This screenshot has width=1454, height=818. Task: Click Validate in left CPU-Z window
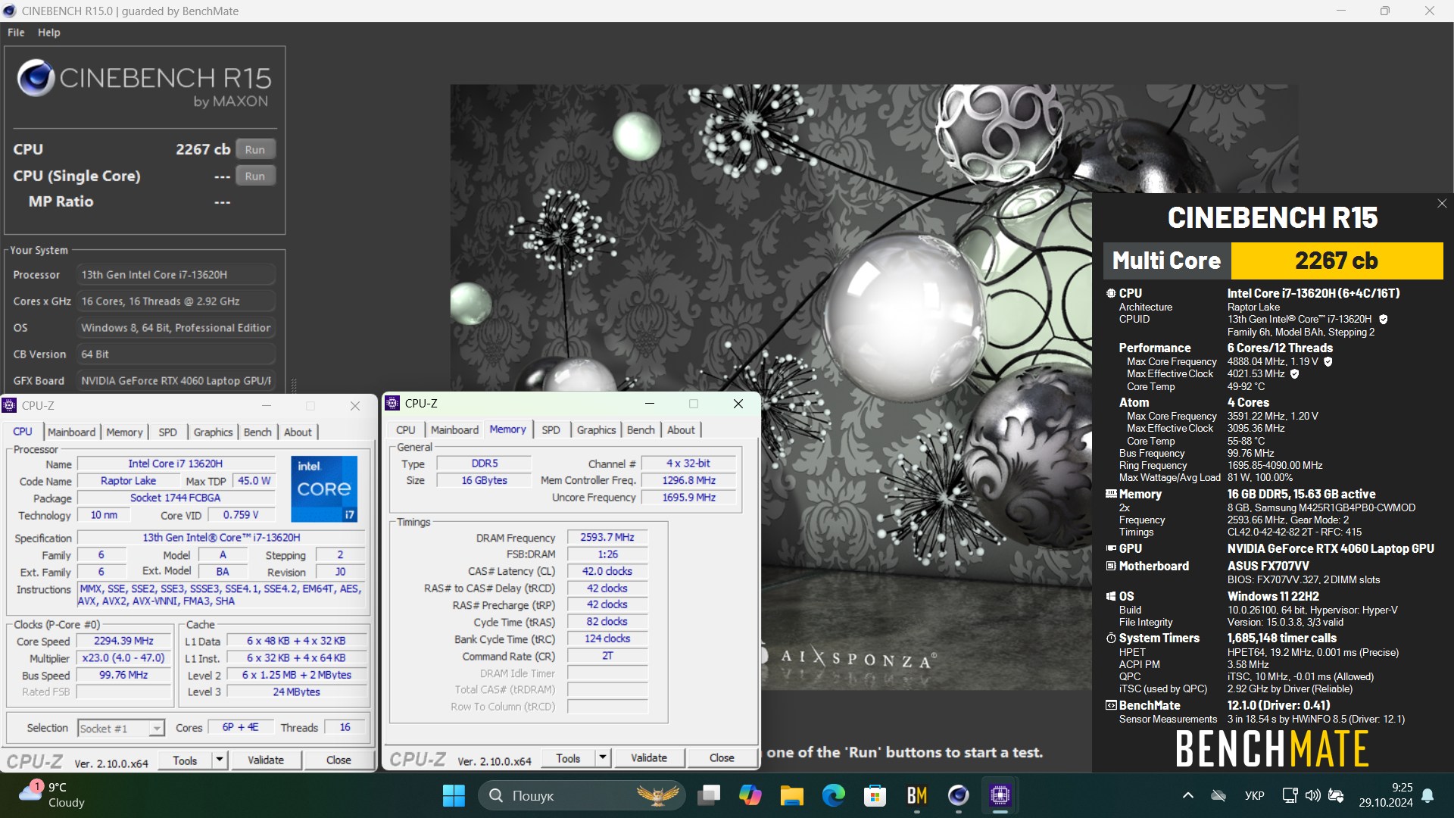pos(266,760)
